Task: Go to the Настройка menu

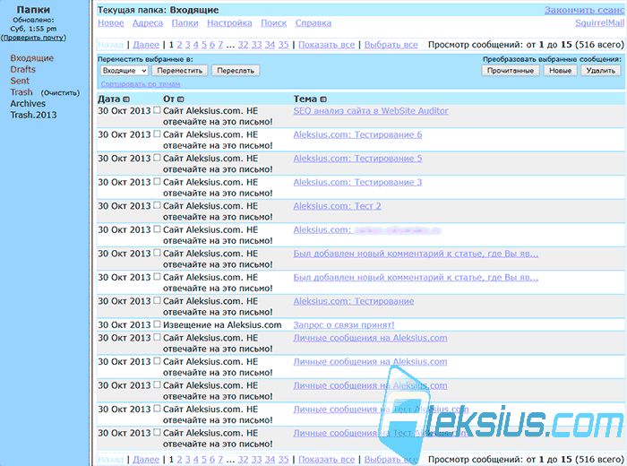Action: coord(229,23)
